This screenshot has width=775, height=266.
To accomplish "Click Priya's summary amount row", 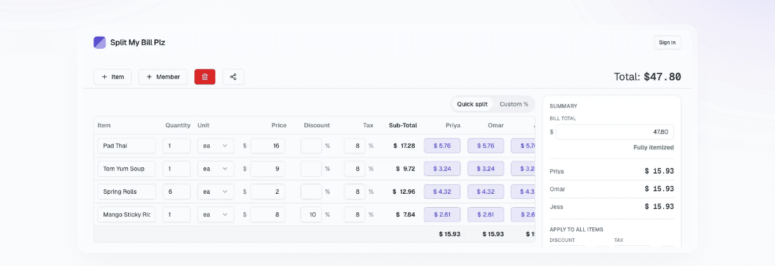I will click(612, 171).
